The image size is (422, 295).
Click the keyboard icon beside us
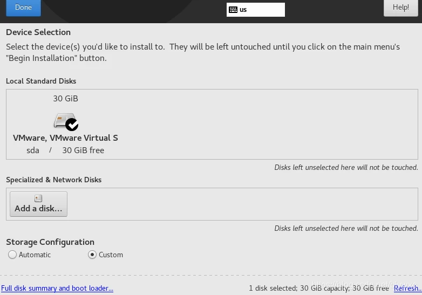233,10
